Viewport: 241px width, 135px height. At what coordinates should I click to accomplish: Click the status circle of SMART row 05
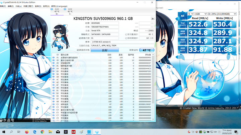54,60
